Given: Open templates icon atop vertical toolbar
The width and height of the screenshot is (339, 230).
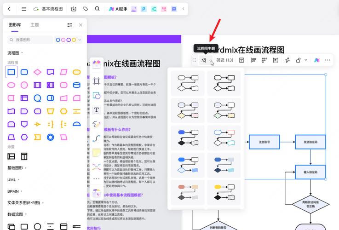Looking at the screenshot, I should pos(97,64).
